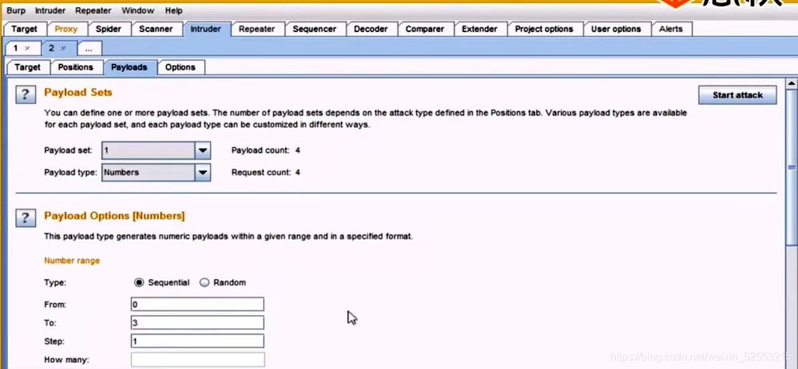This screenshot has height=369, width=798.
Task: Click the Start attack button
Action: pyautogui.click(x=737, y=95)
